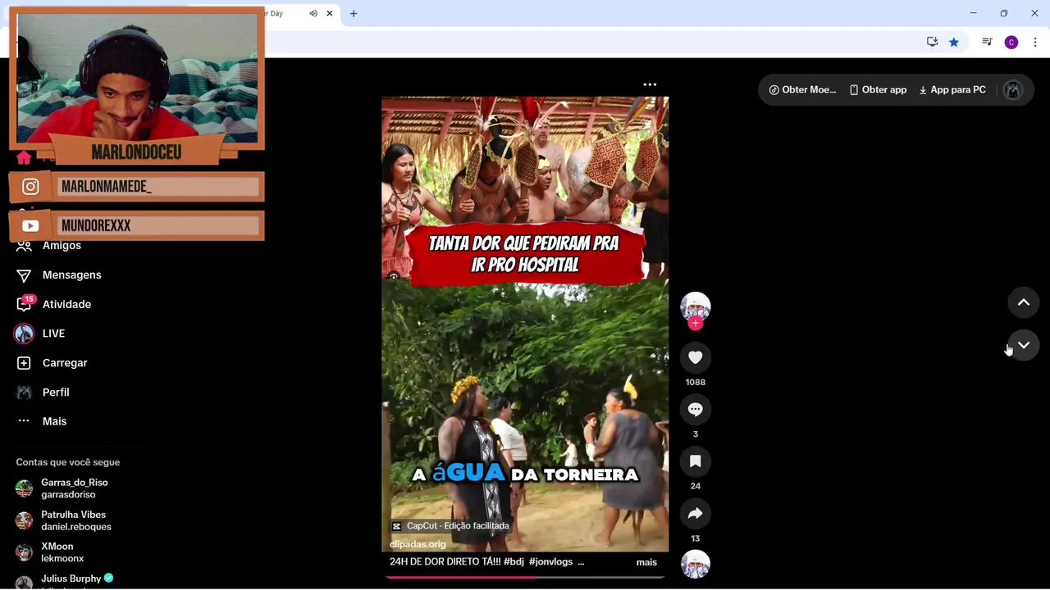
Task: Open Perfil in the sidebar
Action: click(x=43, y=393)
